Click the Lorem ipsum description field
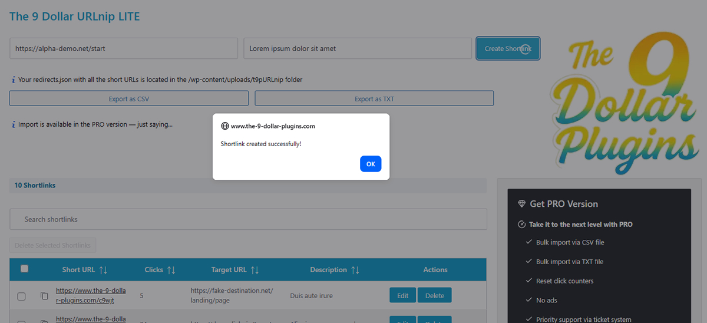 pyautogui.click(x=358, y=48)
